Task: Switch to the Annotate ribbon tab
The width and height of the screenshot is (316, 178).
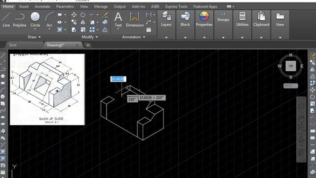Action: click(42, 6)
